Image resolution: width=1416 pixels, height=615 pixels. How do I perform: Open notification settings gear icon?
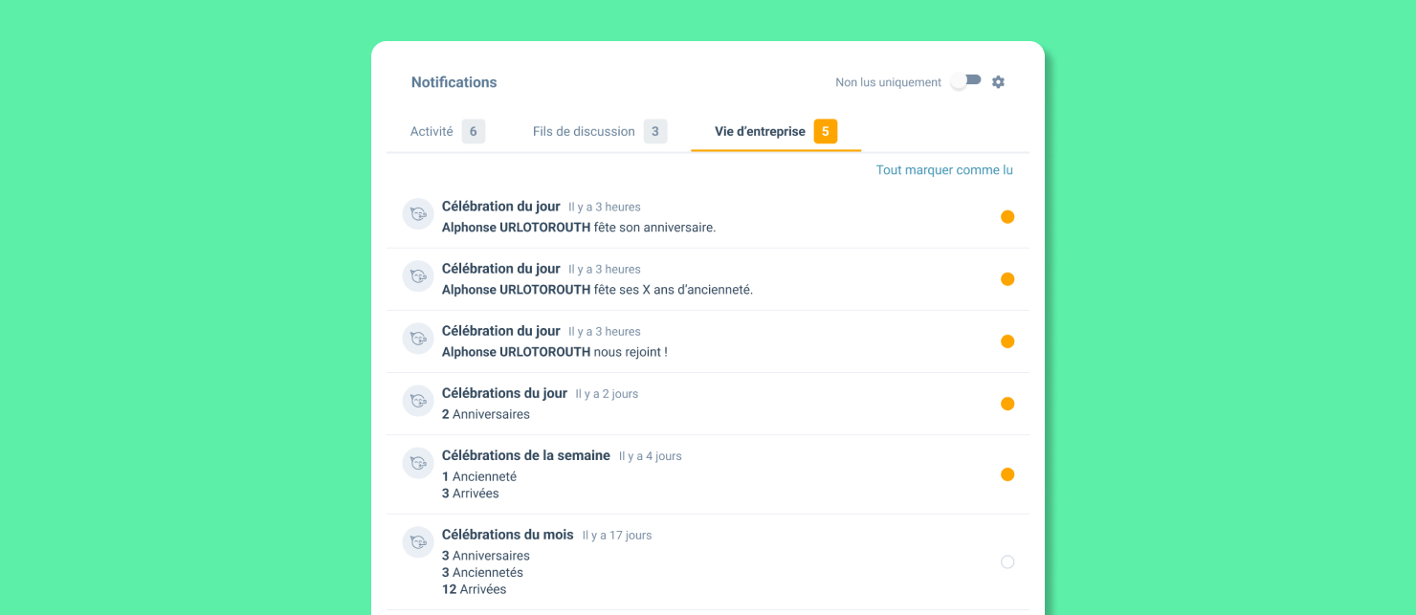998,82
